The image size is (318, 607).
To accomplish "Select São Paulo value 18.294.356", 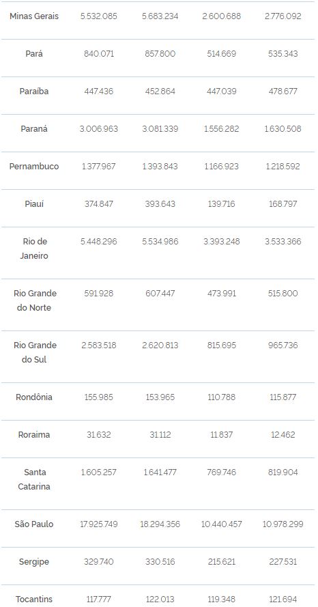I will (x=160, y=524).
